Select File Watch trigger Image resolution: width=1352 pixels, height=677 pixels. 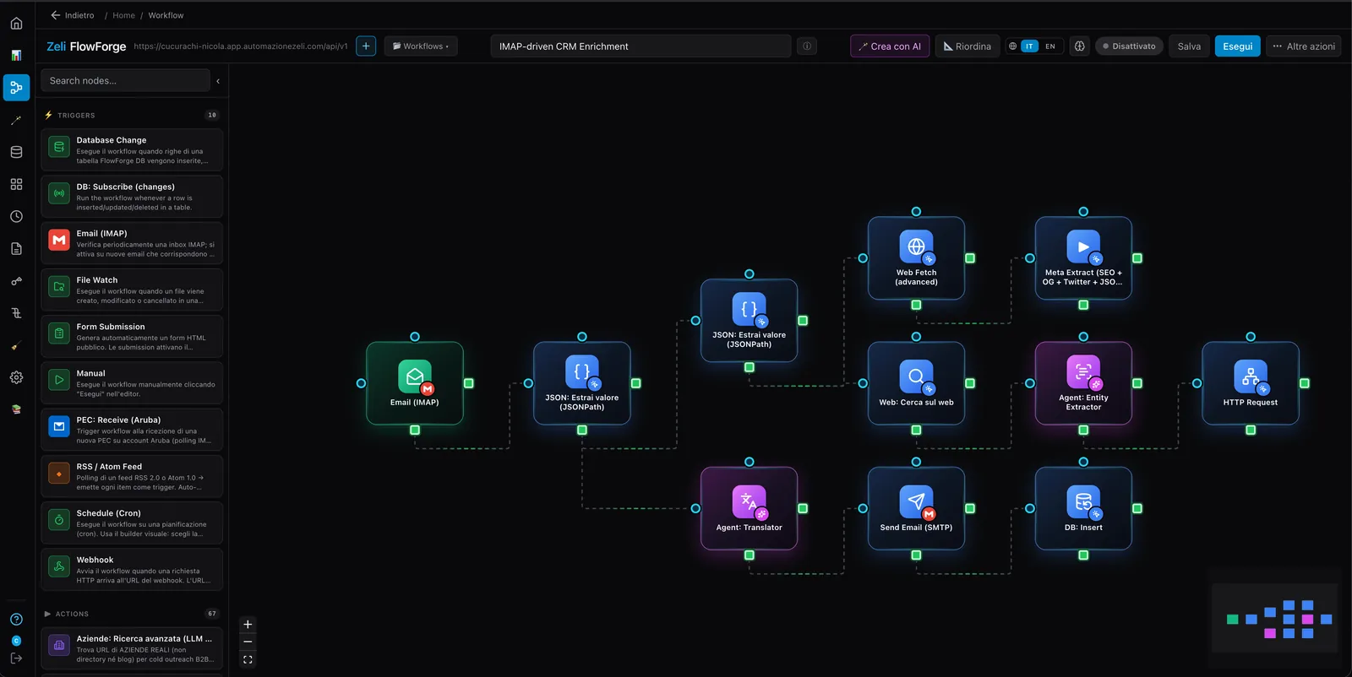coord(132,290)
